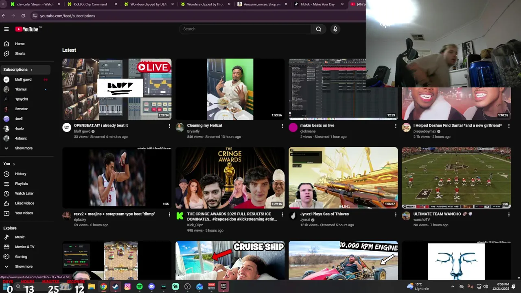Screen dimensions: 521x293
Task: Open Shorts in the sidebar
Action: click(x=25, y=53)
